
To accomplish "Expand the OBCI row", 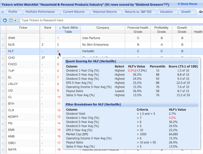I will (3, 143).
